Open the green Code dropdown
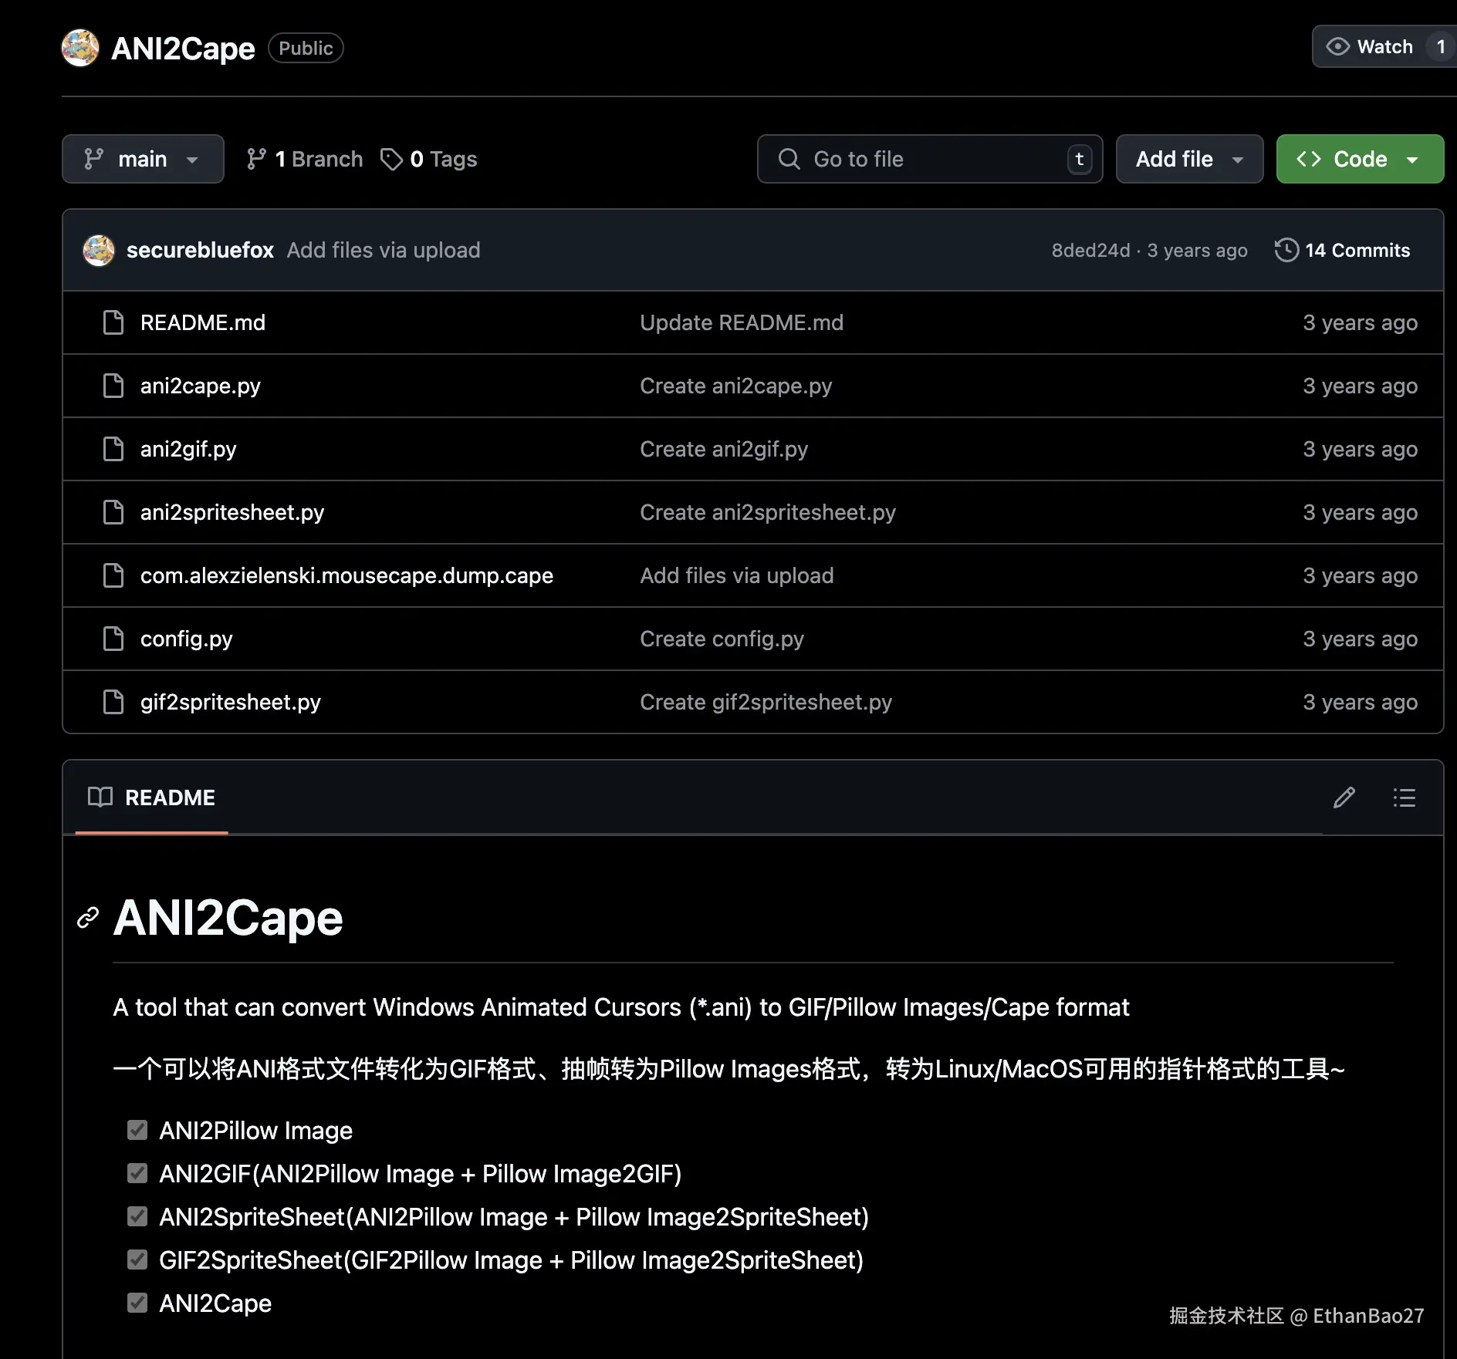This screenshot has height=1359, width=1457. tap(1359, 159)
